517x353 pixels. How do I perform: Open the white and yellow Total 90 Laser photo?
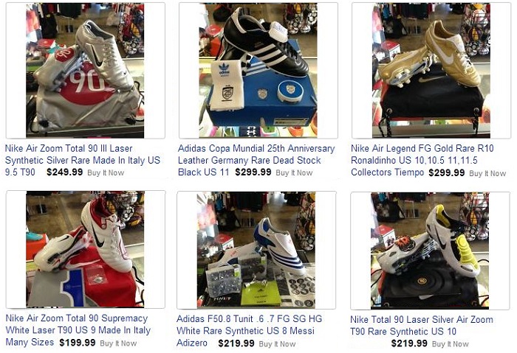click(x=430, y=251)
